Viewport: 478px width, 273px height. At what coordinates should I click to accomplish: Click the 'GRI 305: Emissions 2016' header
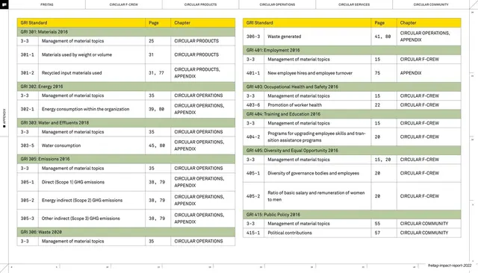point(126,159)
